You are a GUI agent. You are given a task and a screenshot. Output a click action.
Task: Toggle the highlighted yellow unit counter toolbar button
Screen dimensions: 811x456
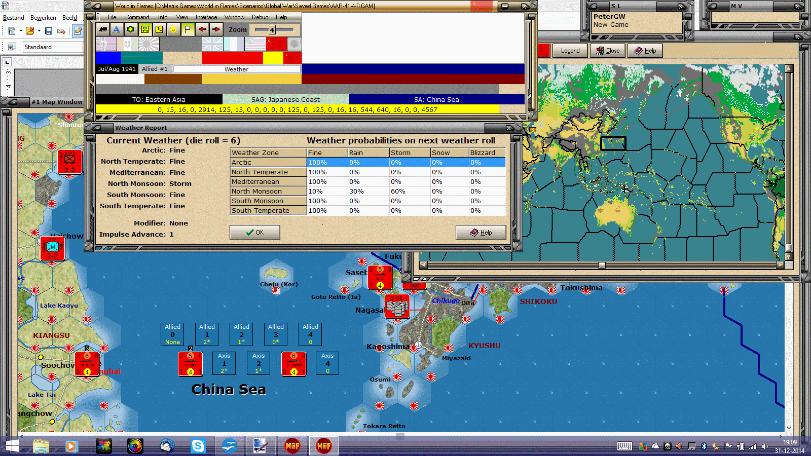(x=145, y=29)
